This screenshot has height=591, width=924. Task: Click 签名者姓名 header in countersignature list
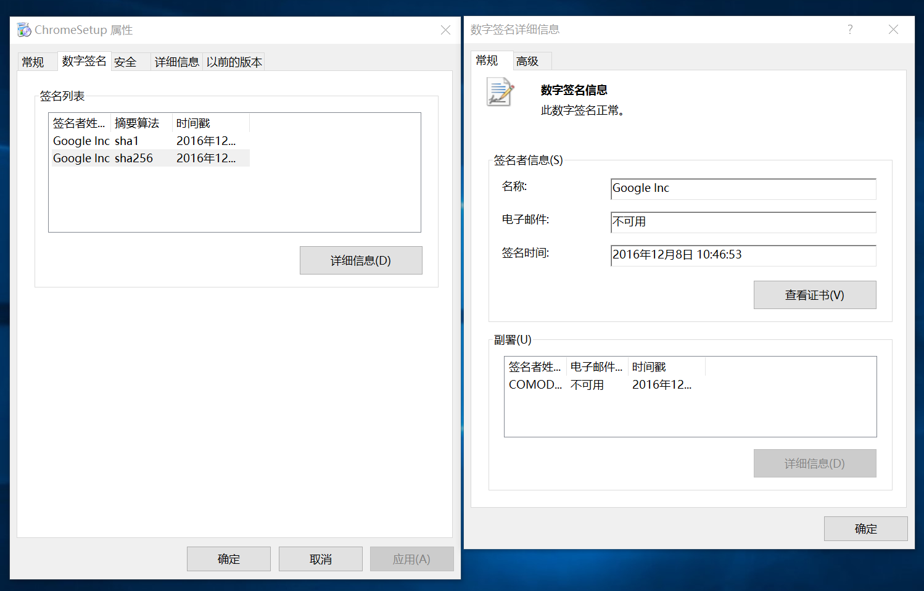535,366
